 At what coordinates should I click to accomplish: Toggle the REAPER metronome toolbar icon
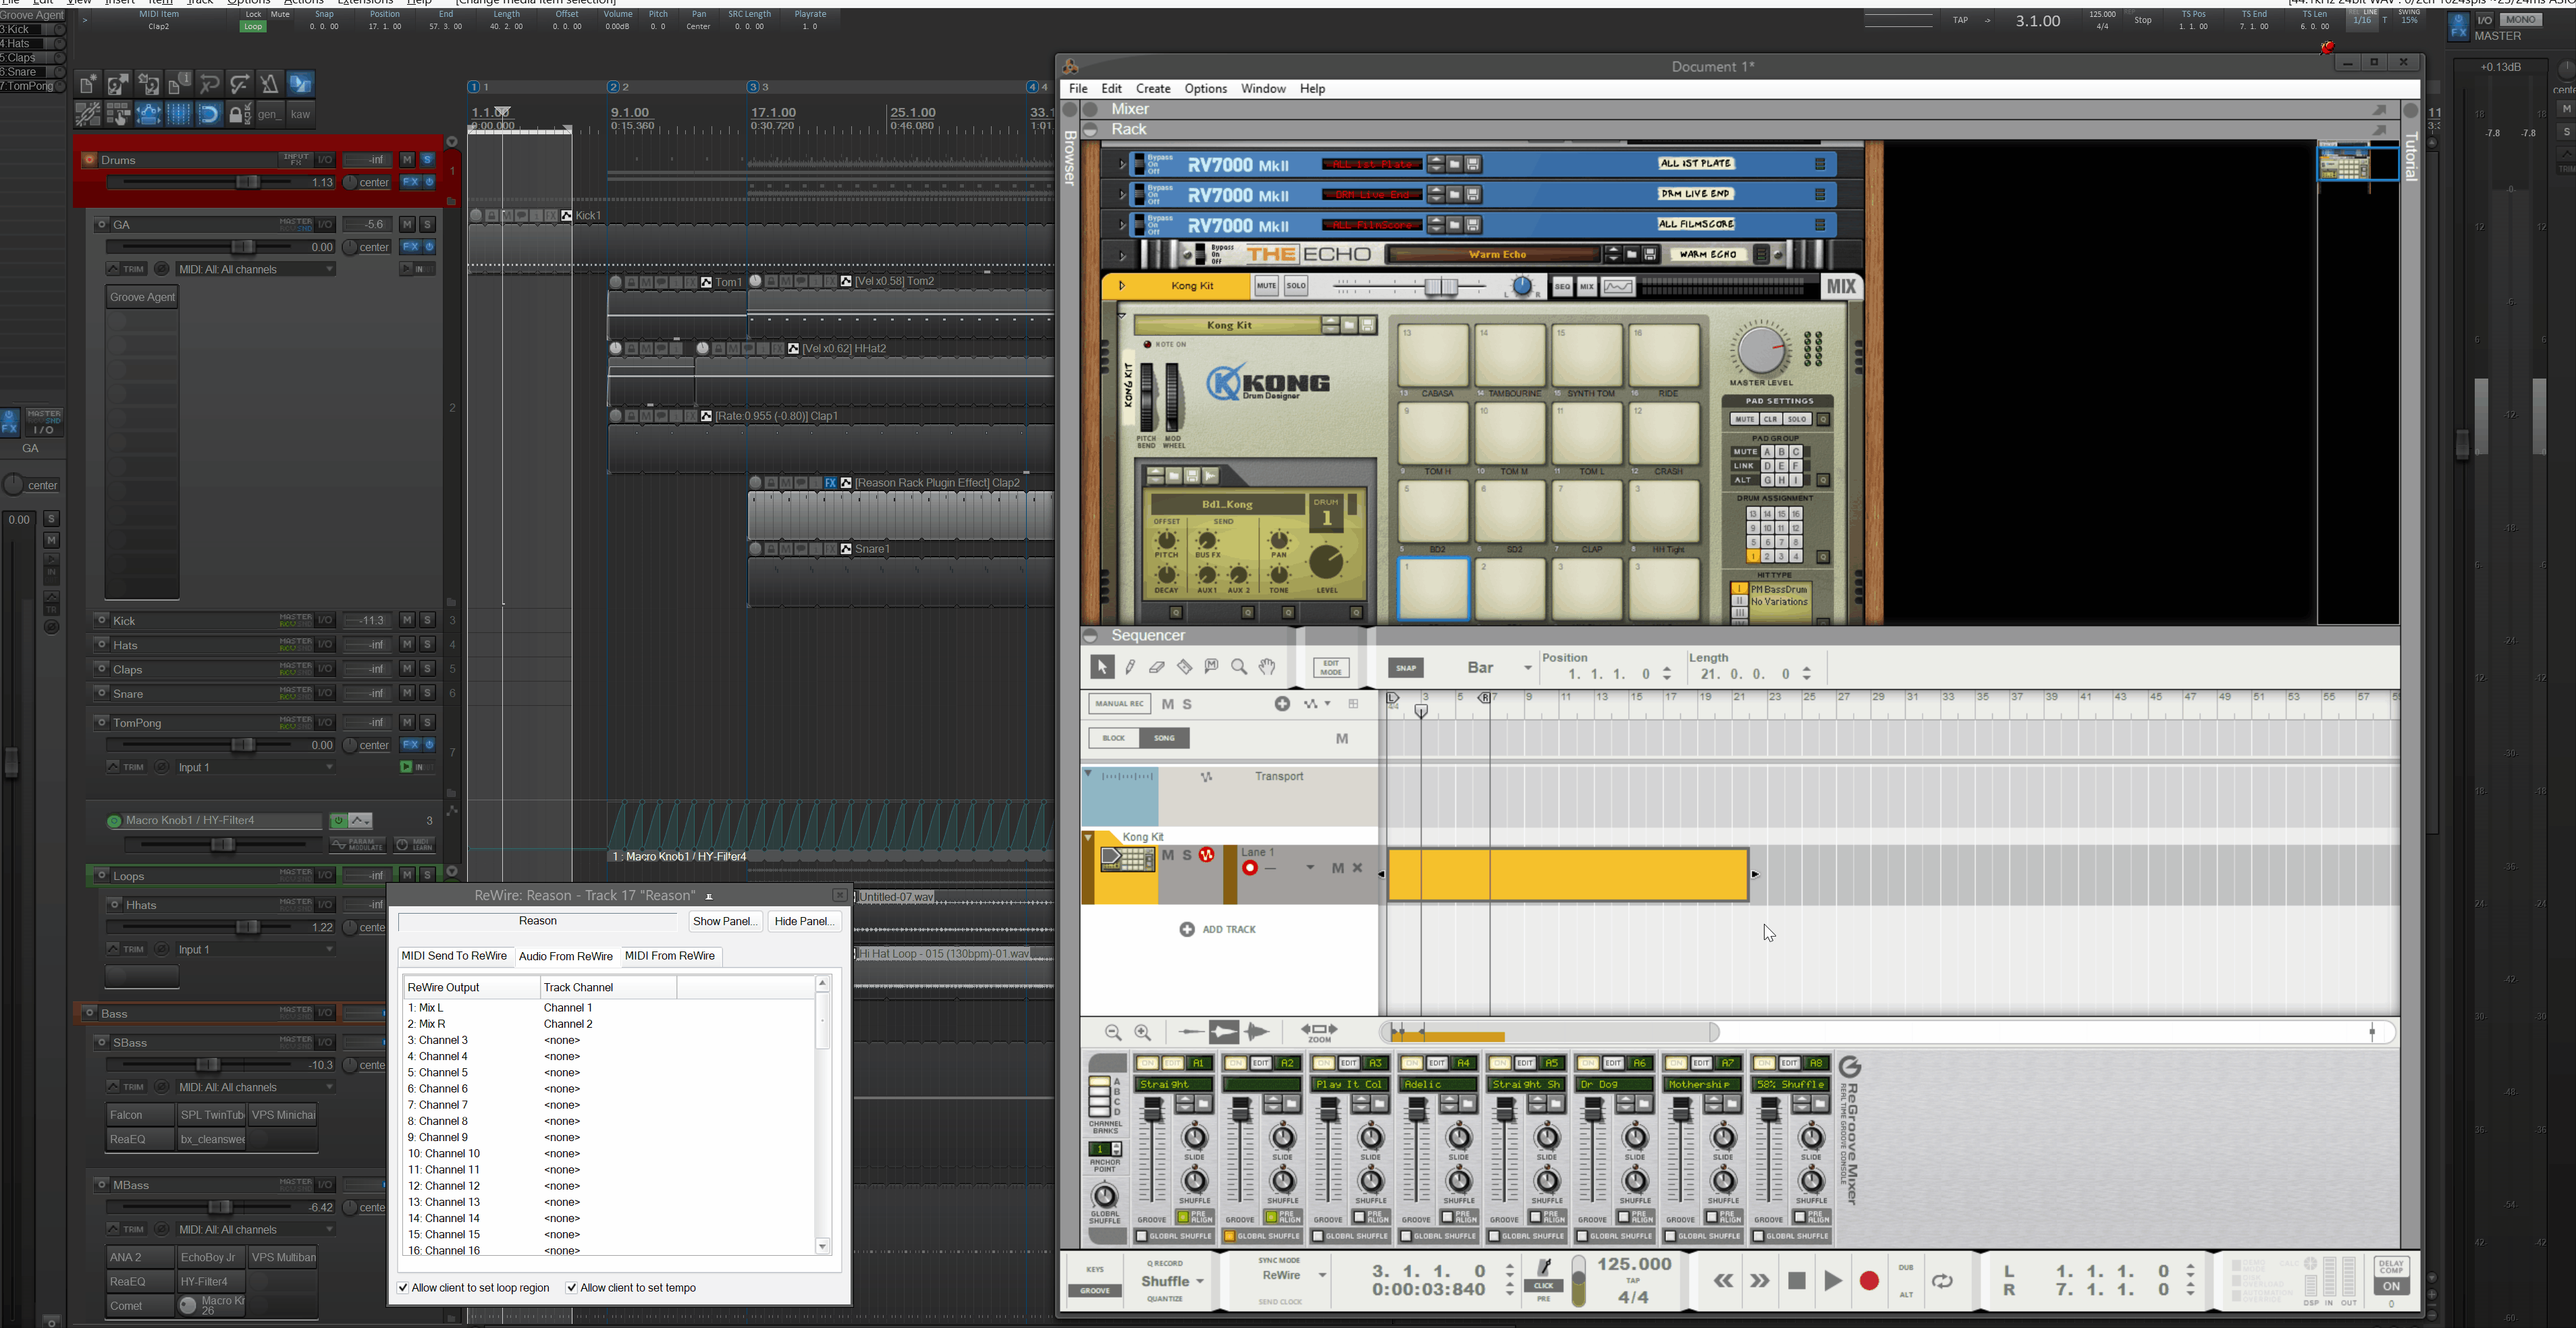coord(270,84)
